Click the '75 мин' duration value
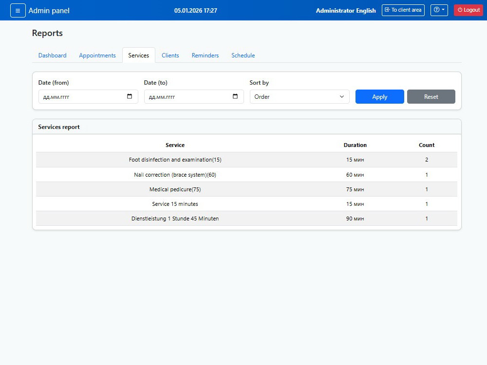This screenshot has height=365, width=487. (355, 189)
